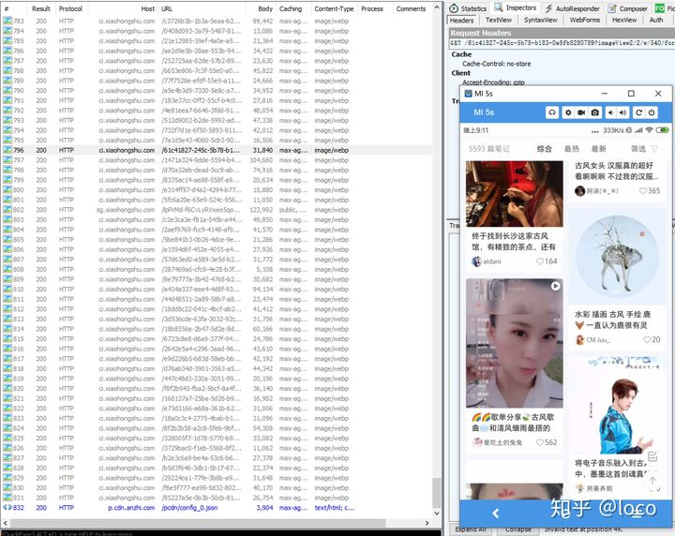Viewport: 675px width, 536px height.
Task: Click the session list vertical scrollbar thumb
Action: pyautogui.click(x=437, y=493)
